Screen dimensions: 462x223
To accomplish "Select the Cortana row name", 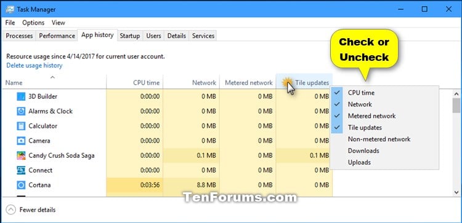I will tap(39, 185).
